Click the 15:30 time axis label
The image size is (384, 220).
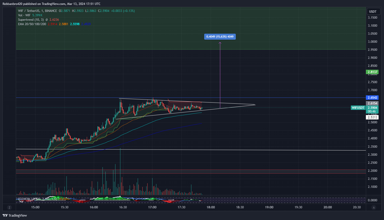(x=65, y=207)
